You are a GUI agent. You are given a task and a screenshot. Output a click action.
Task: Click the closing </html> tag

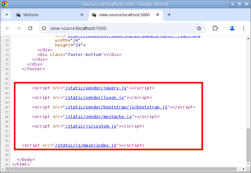pos(21,164)
